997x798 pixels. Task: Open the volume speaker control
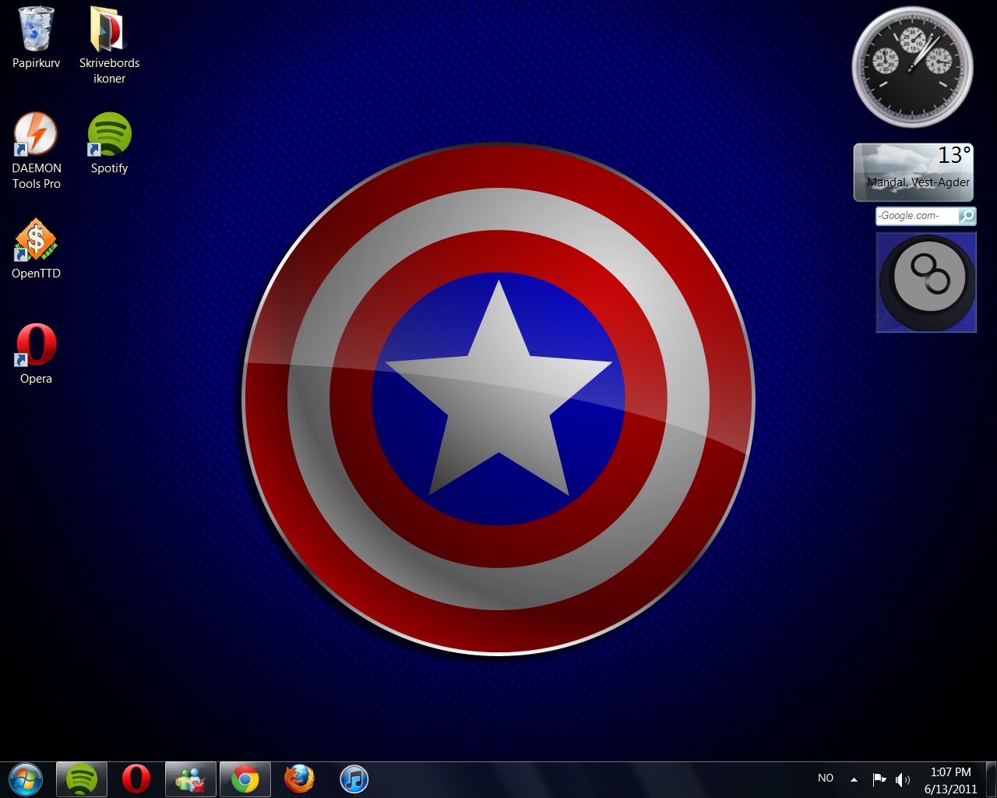(903, 779)
